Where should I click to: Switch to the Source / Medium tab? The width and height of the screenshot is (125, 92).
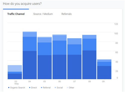tap(43, 14)
